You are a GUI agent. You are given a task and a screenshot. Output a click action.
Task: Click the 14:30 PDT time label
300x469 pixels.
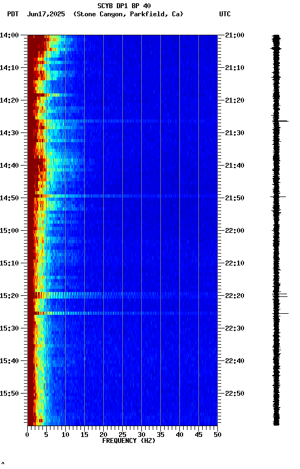click(9, 133)
